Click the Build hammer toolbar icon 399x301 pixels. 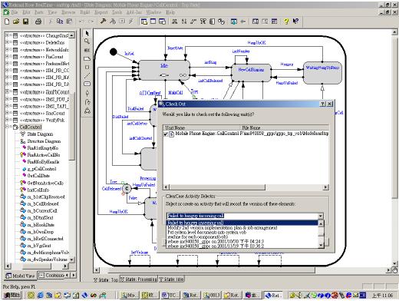tap(103, 21)
